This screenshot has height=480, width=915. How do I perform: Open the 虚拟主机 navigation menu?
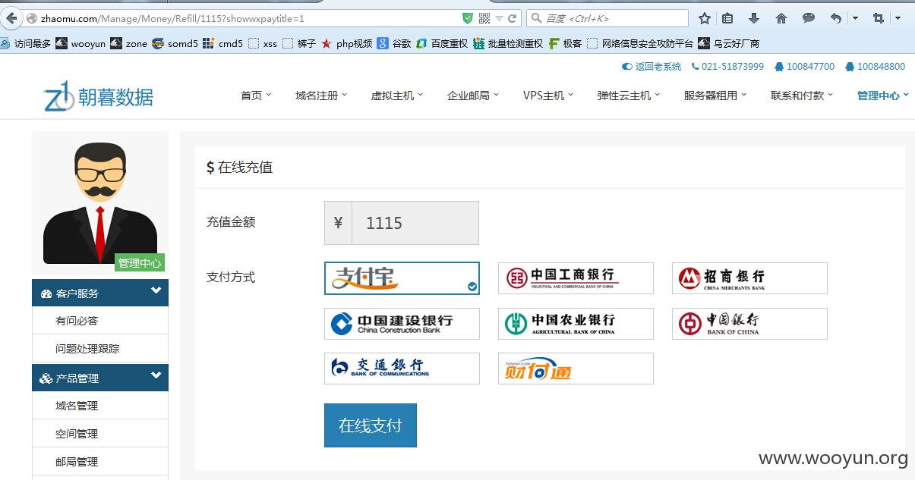click(396, 96)
